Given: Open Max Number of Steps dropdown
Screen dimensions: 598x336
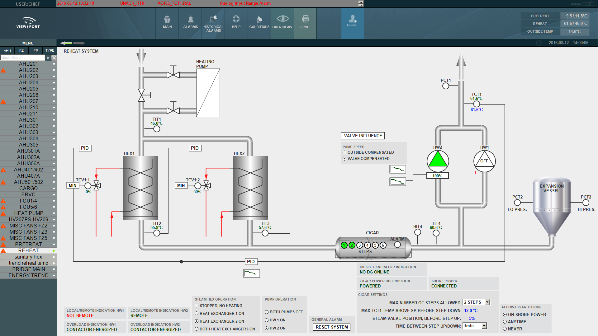Looking at the screenshot, I should point(487,302).
